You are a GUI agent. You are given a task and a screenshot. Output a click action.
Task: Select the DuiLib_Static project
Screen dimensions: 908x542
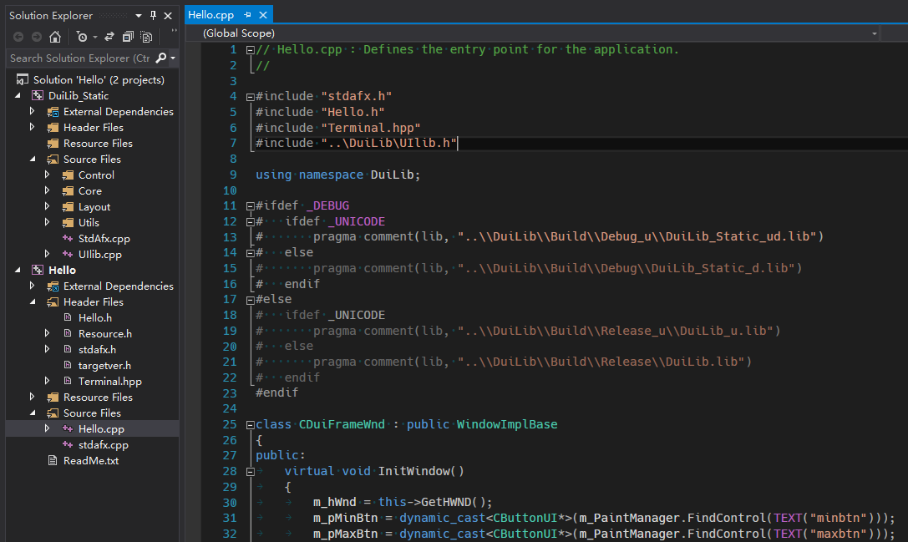click(x=79, y=95)
